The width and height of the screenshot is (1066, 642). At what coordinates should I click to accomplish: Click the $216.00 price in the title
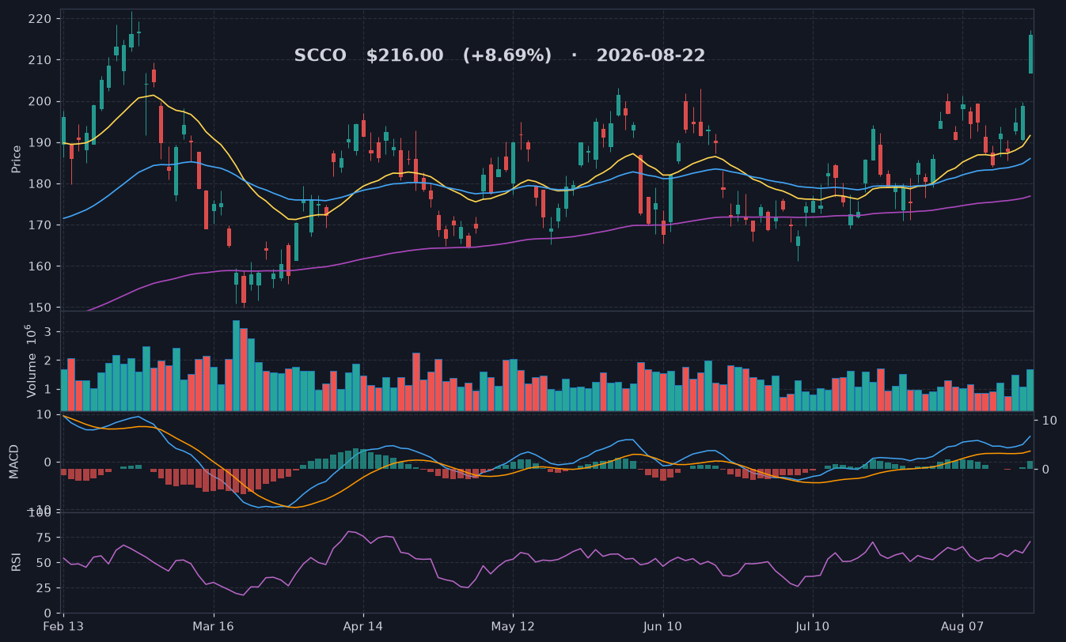[404, 56]
